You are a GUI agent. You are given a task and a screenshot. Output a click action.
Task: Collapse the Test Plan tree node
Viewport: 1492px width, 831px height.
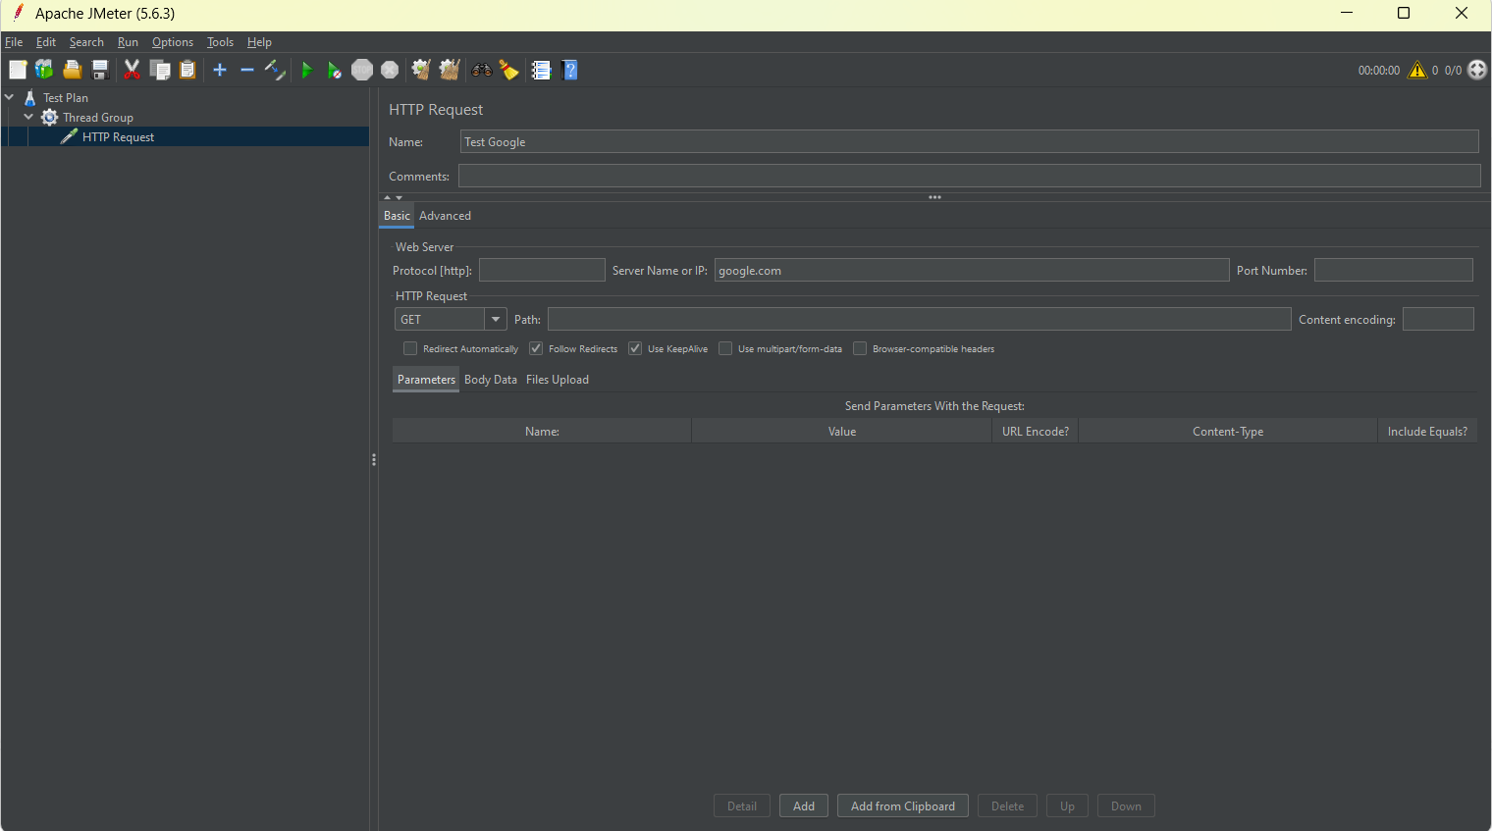coord(10,97)
